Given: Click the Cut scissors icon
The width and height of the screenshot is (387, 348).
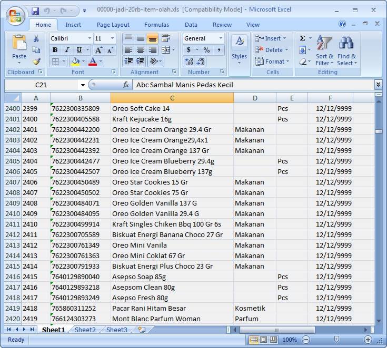Looking at the screenshot, I should coord(36,38).
